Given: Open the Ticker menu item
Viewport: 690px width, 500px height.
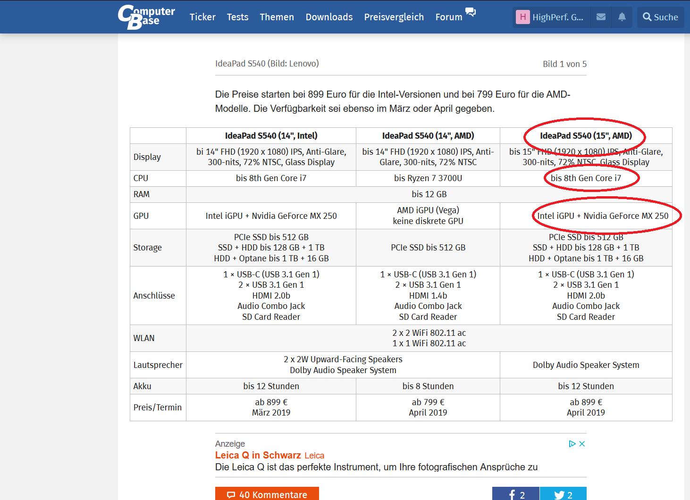Looking at the screenshot, I should (202, 17).
